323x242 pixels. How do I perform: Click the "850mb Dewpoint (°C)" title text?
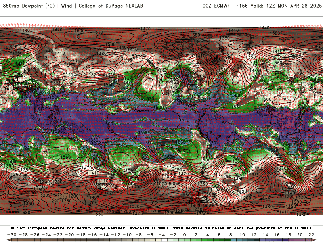pyautogui.click(x=29, y=6)
